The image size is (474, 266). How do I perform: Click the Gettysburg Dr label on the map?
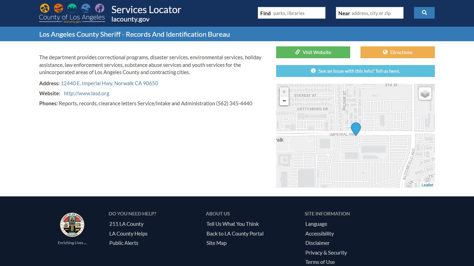point(312,109)
